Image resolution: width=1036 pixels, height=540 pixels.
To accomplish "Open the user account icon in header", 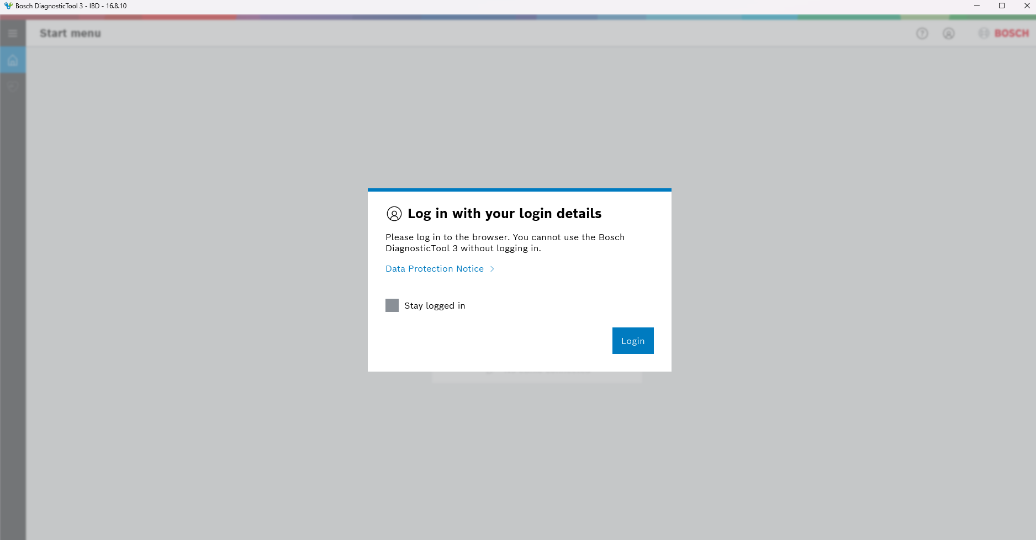I will [x=949, y=34].
